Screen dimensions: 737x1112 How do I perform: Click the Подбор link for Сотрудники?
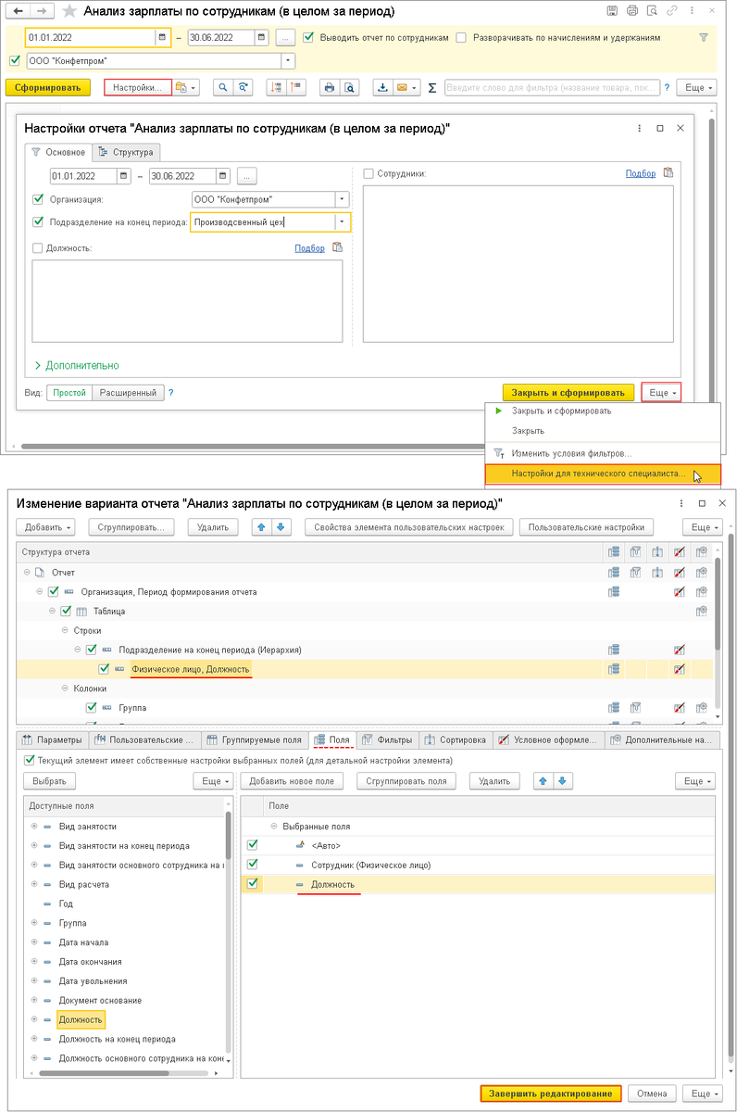pyautogui.click(x=641, y=173)
